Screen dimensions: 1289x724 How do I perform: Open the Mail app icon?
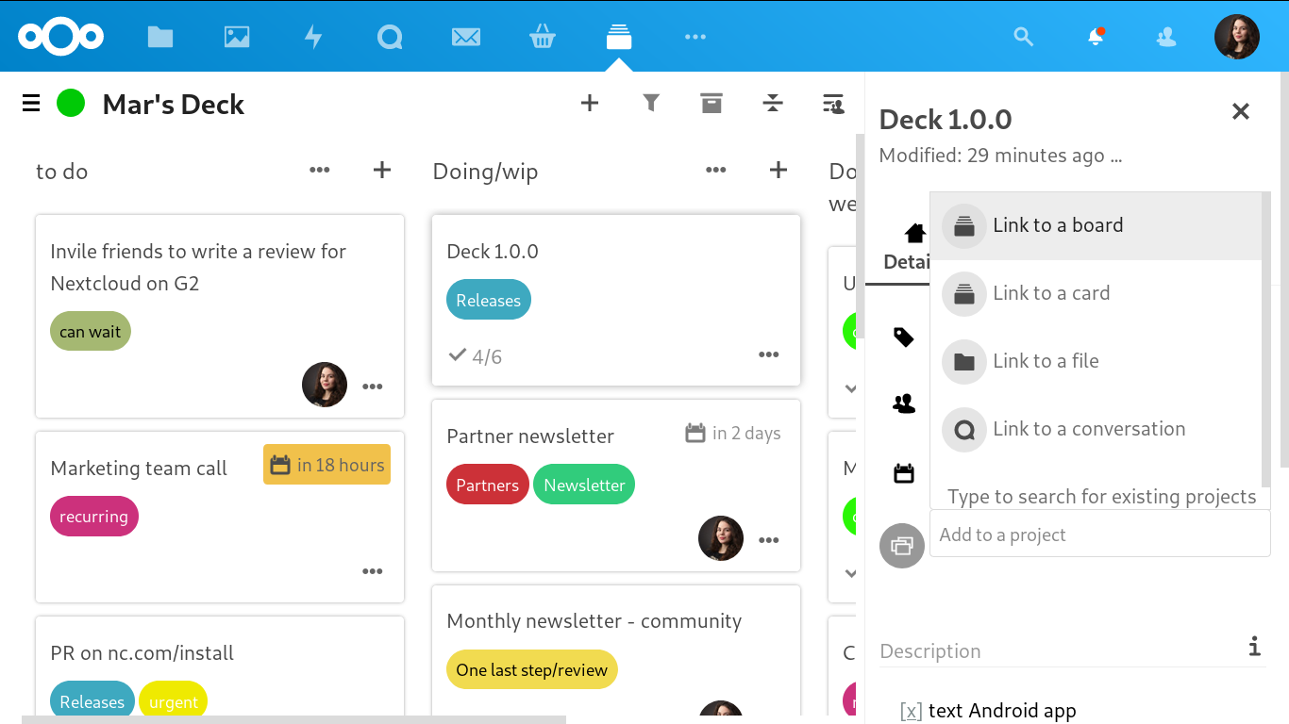tap(466, 37)
